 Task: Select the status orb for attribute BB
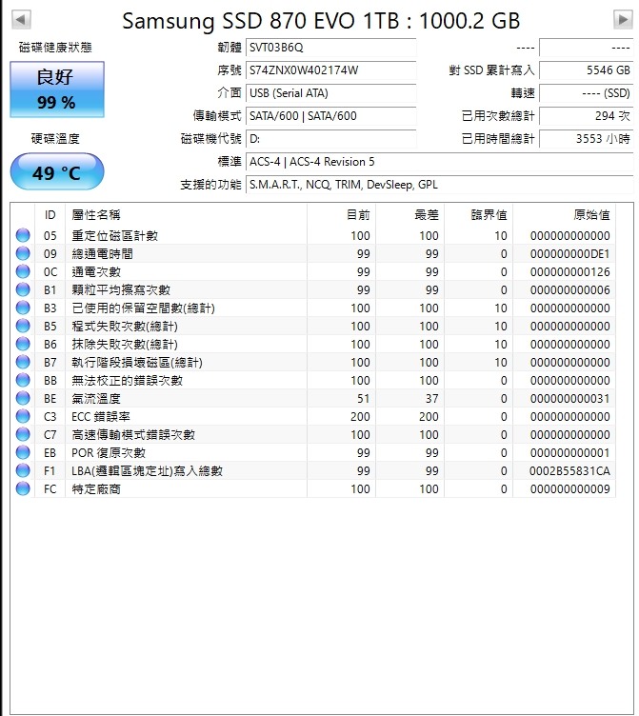(23, 380)
